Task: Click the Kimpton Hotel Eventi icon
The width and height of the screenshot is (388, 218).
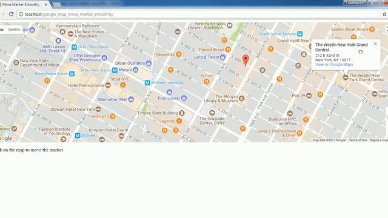Action: pos(121,136)
